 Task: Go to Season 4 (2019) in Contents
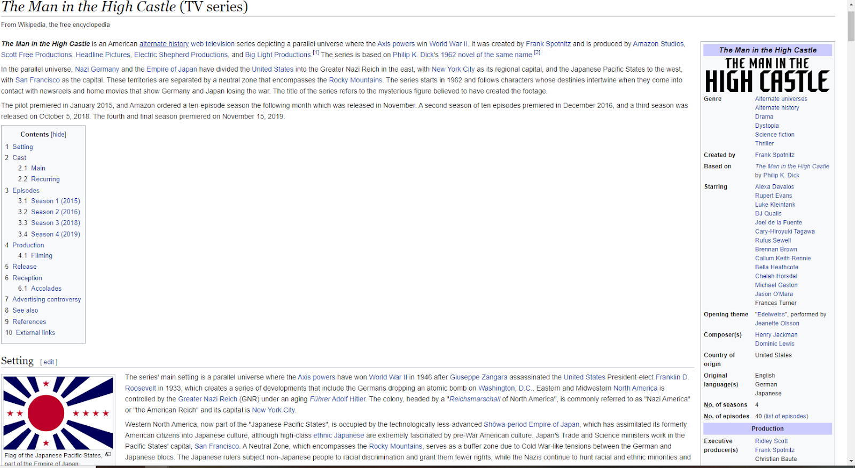pyautogui.click(x=55, y=234)
